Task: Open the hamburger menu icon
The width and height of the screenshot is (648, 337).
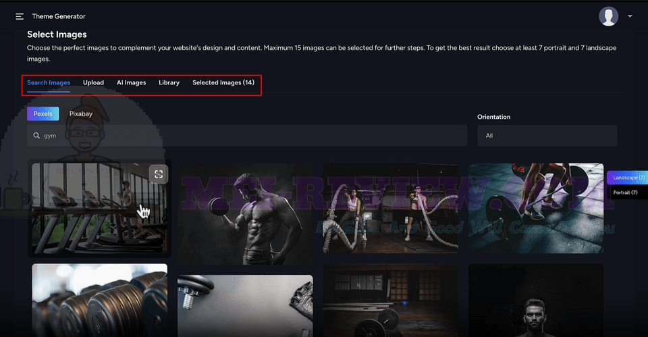Action: pyautogui.click(x=20, y=16)
